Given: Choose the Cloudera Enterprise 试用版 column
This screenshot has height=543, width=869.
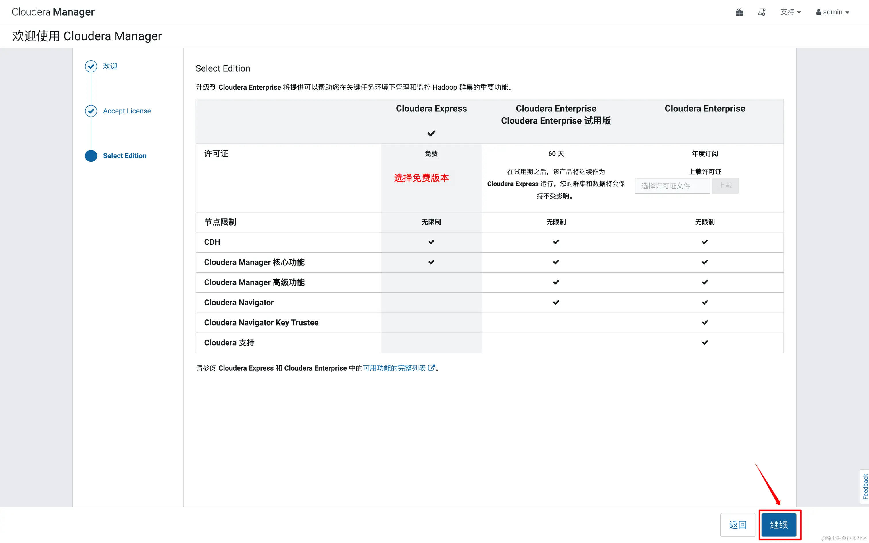Looking at the screenshot, I should [556, 115].
